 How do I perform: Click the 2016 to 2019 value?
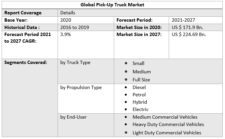point(74,27)
